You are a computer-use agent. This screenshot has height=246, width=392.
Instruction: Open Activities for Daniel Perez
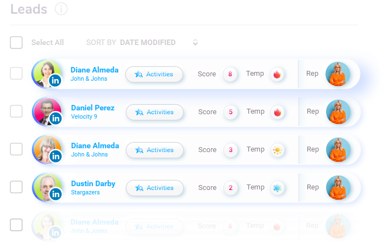(154, 112)
